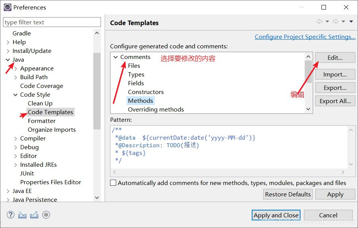Expand the Install/Update tree node
This screenshot has height=228, width=358.
tap(8, 51)
